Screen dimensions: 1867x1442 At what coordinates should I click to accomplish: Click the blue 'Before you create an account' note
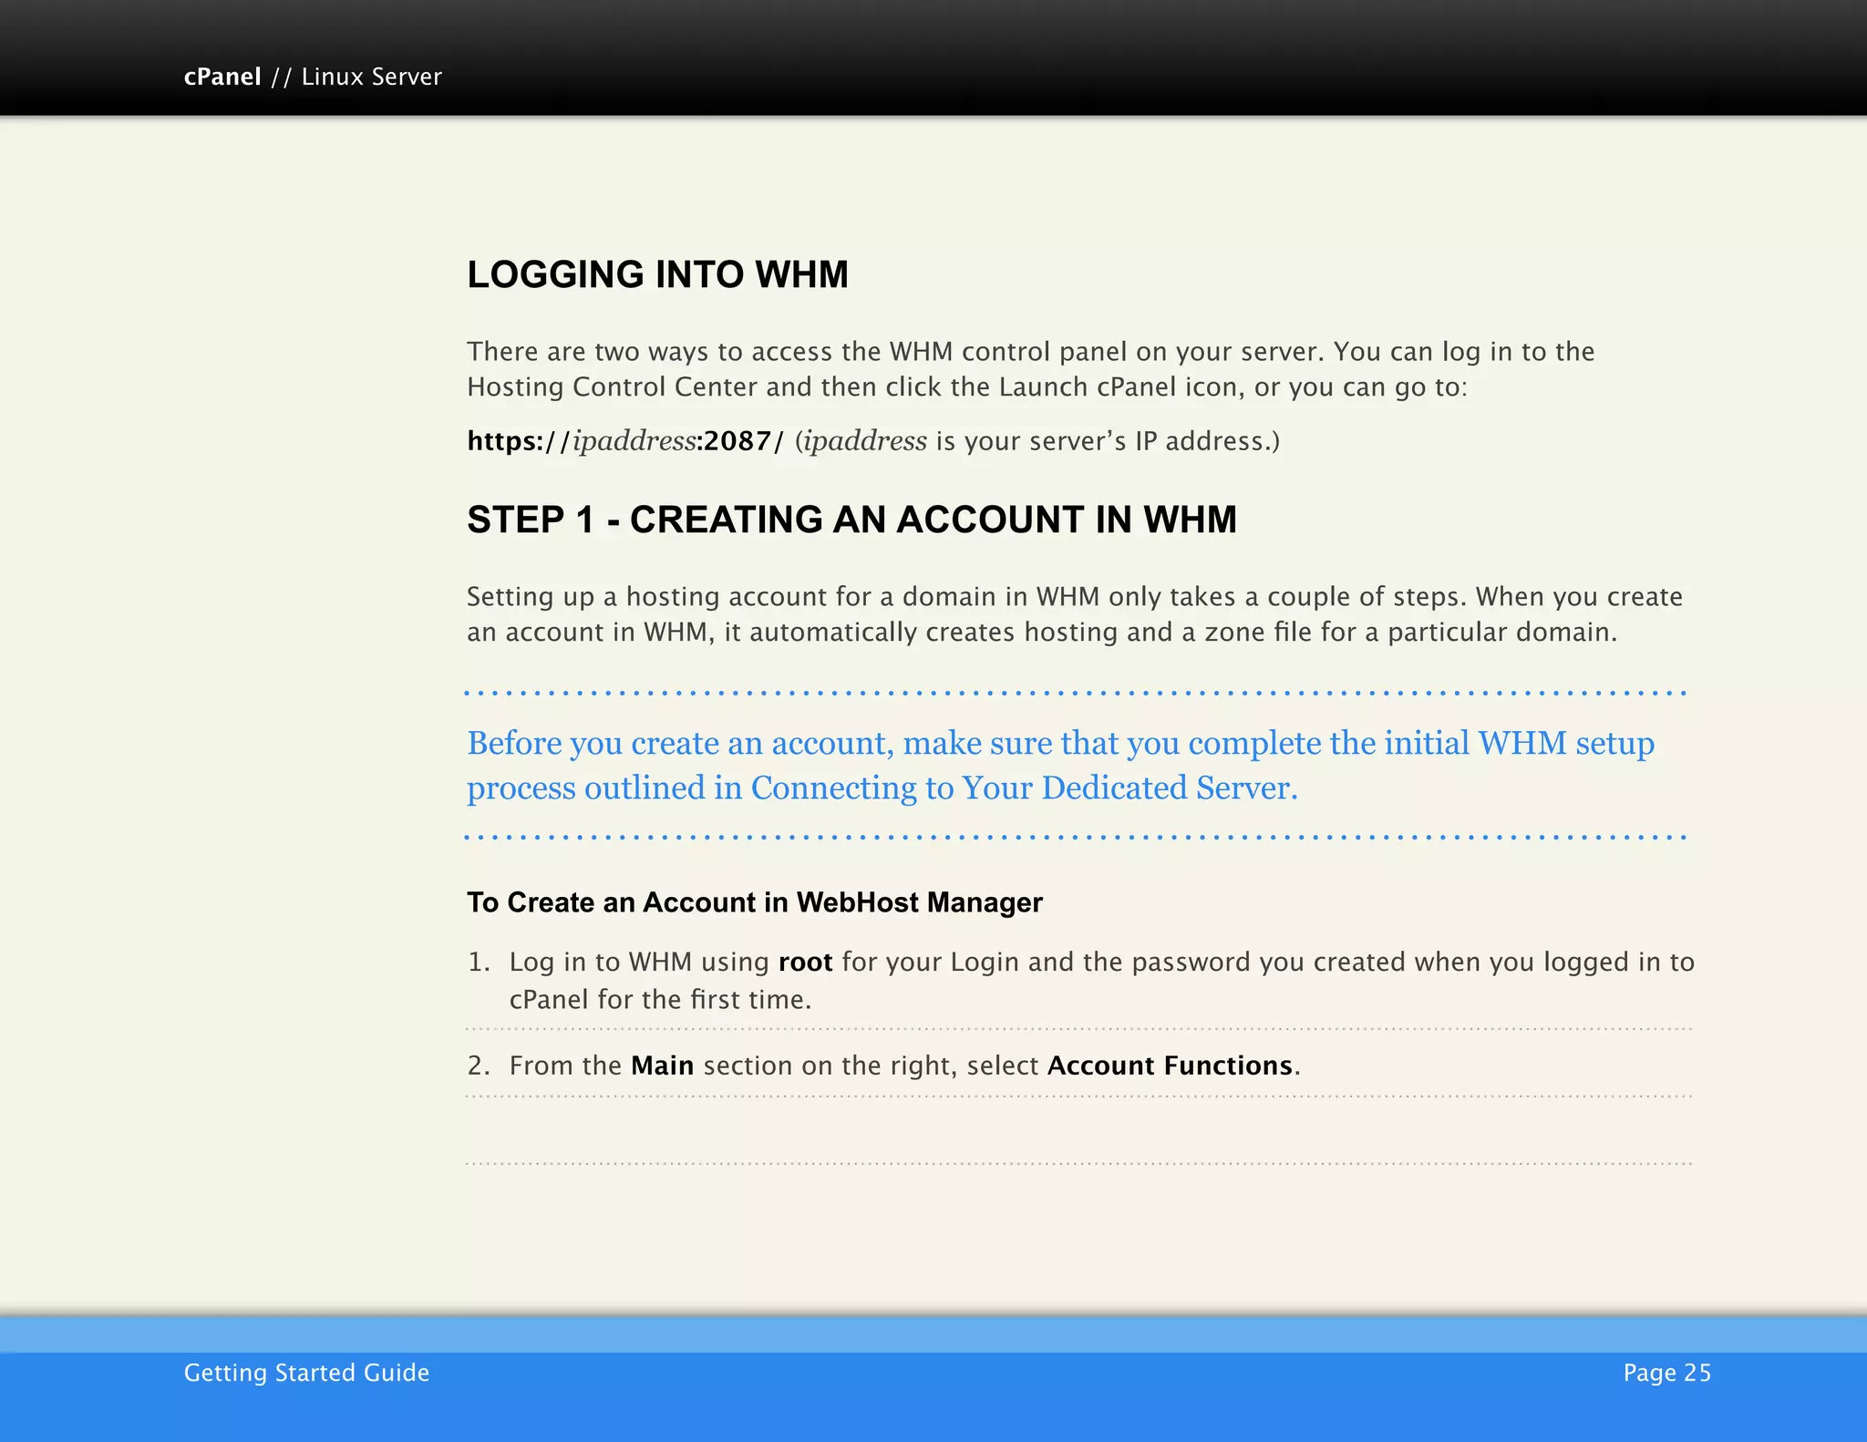click(1060, 765)
